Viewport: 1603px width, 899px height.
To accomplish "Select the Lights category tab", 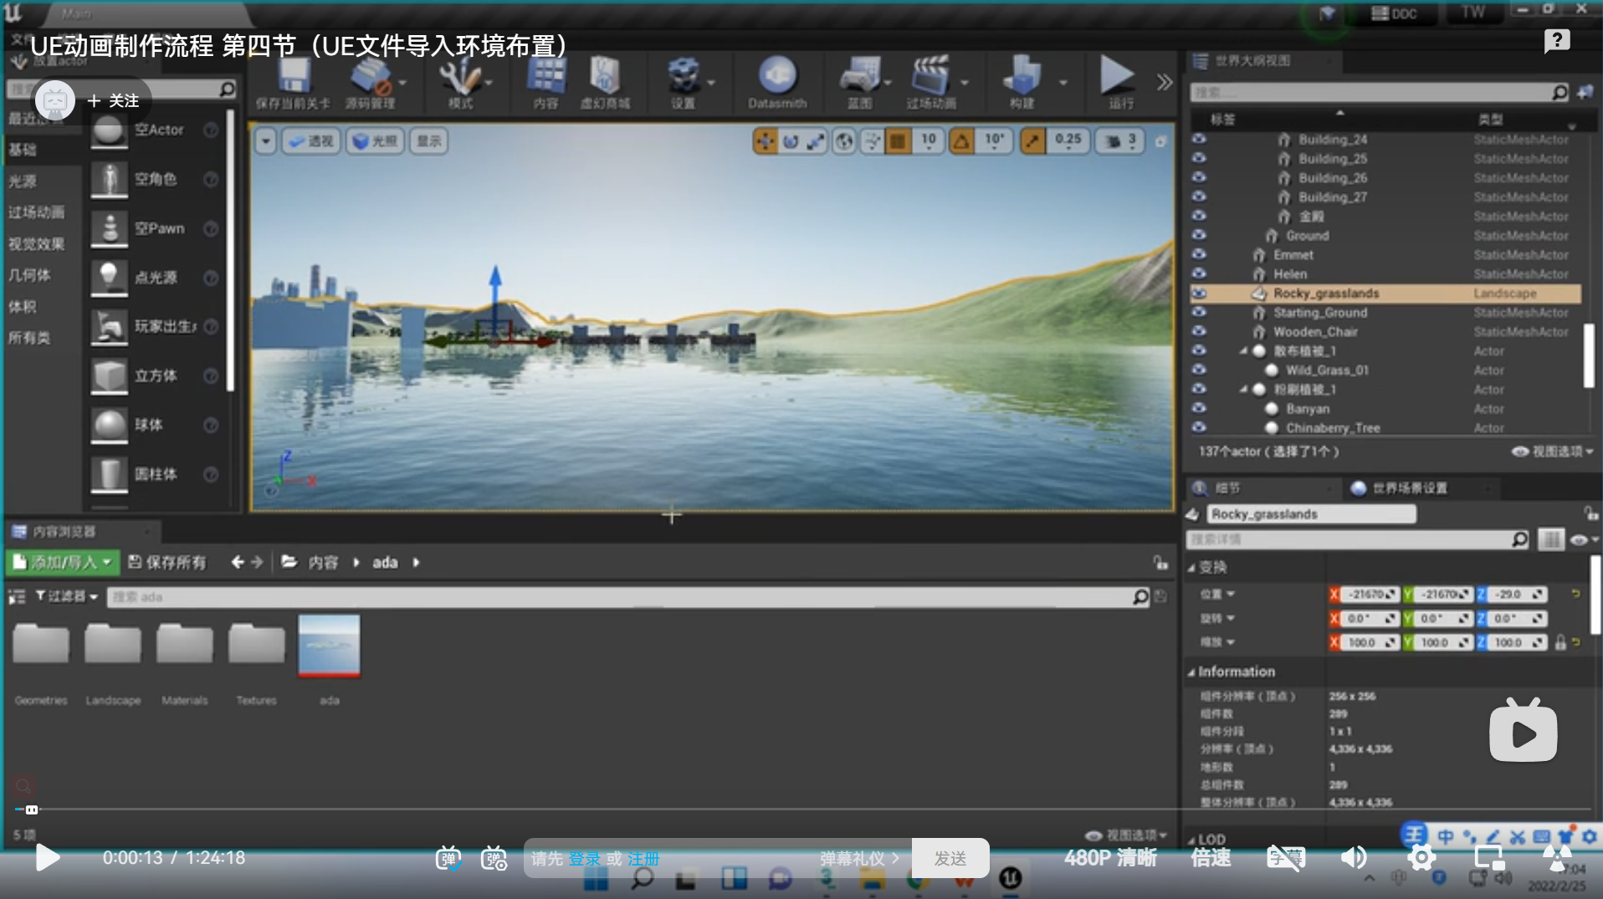I will [23, 181].
